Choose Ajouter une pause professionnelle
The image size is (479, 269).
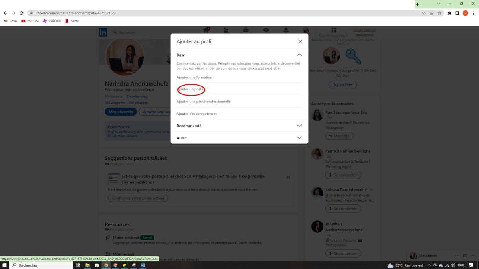pos(204,102)
